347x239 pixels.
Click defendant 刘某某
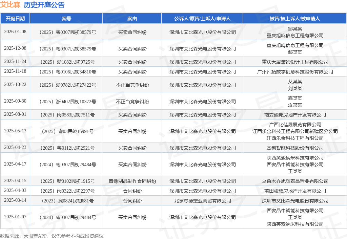(x=295, y=89)
